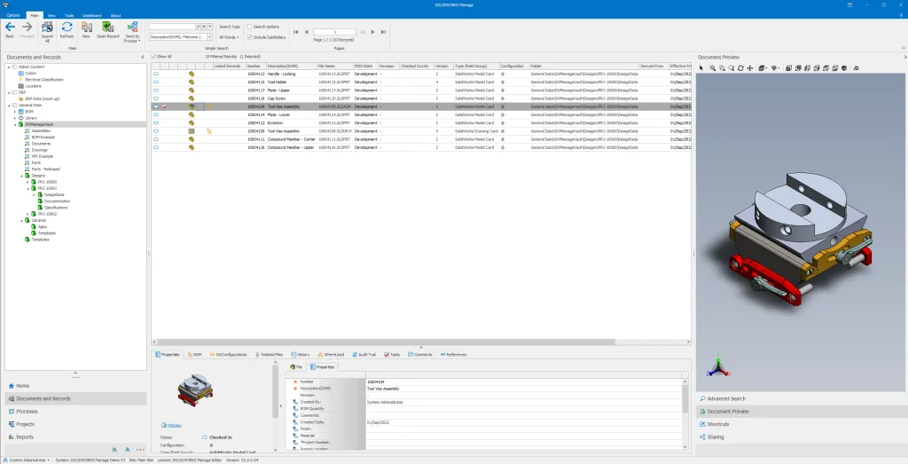Switch to the File sub-tab
Viewport: 908px width, 464px height.
pos(296,366)
